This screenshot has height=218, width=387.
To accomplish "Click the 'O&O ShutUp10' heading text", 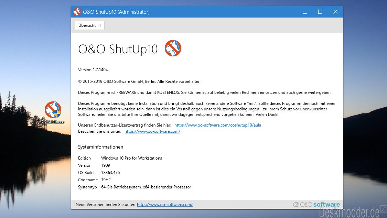I will 118,49.
